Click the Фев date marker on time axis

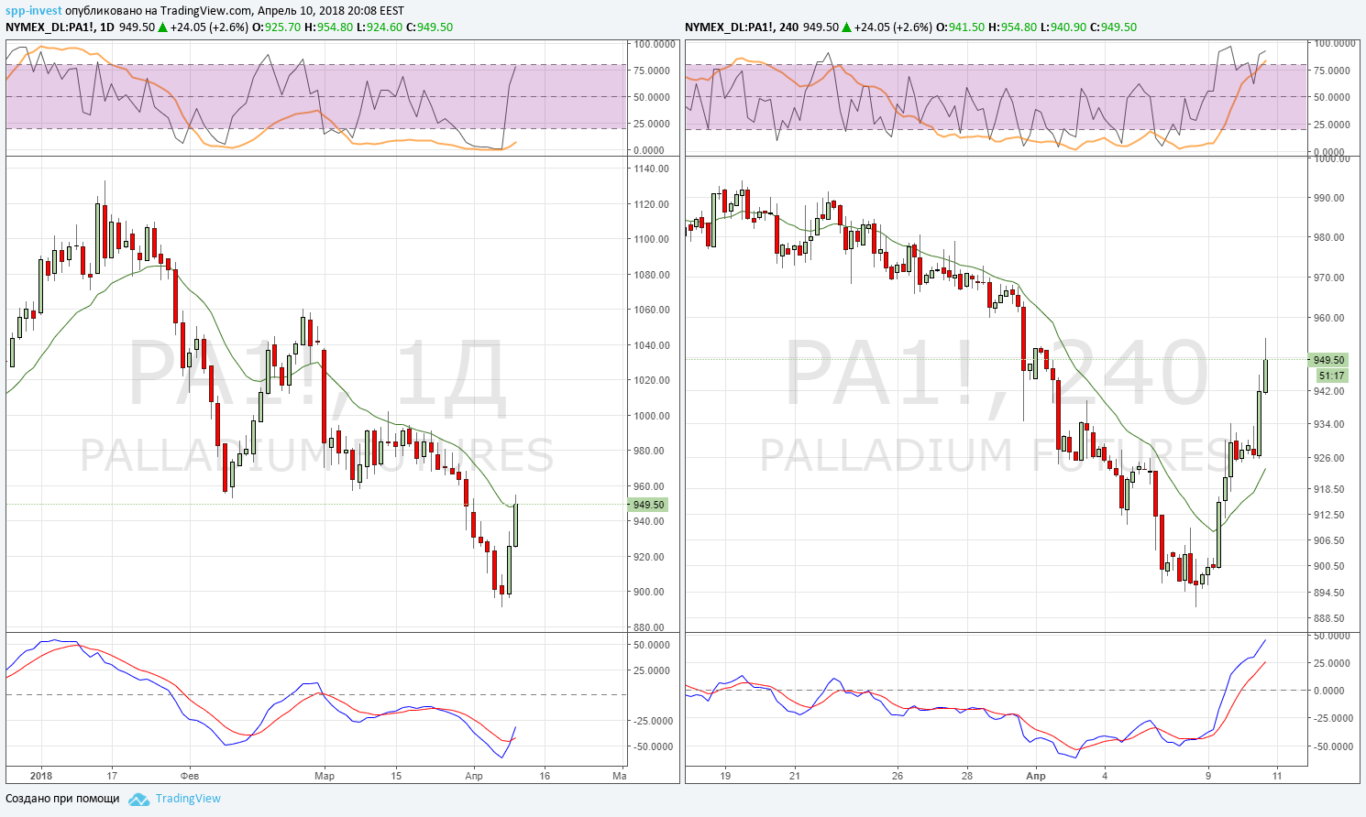click(191, 776)
